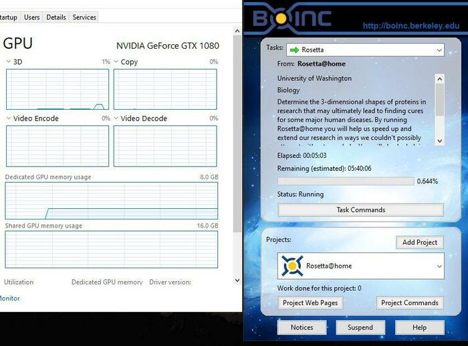Image resolution: width=468 pixels, height=346 pixels.
Task: Click the Task Manager scroll-up arrow
Action: pyautogui.click(x=237, y=31)
